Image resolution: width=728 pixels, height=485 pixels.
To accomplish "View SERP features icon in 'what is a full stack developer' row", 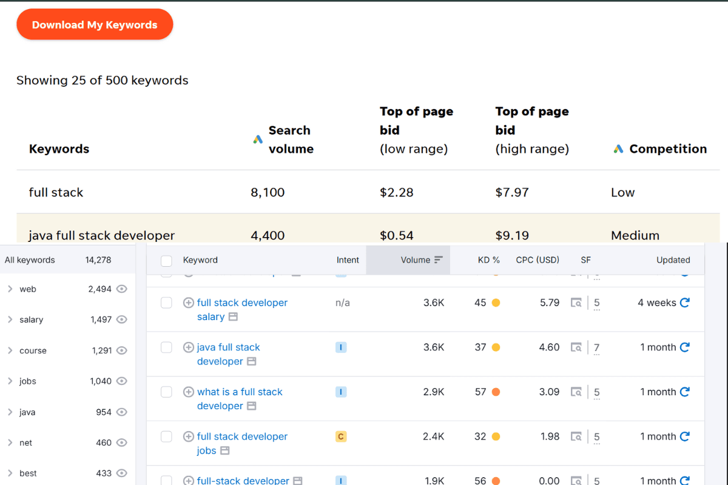I will click(x=576, y=392).
